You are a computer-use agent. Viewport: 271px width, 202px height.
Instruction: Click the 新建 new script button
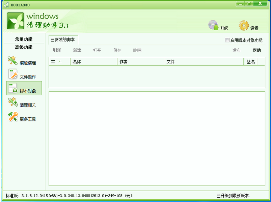pos(77,50)
